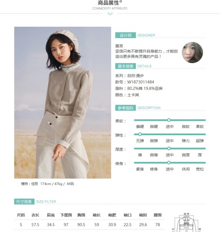Click the designer's round avatar photo

click(192, 53)
